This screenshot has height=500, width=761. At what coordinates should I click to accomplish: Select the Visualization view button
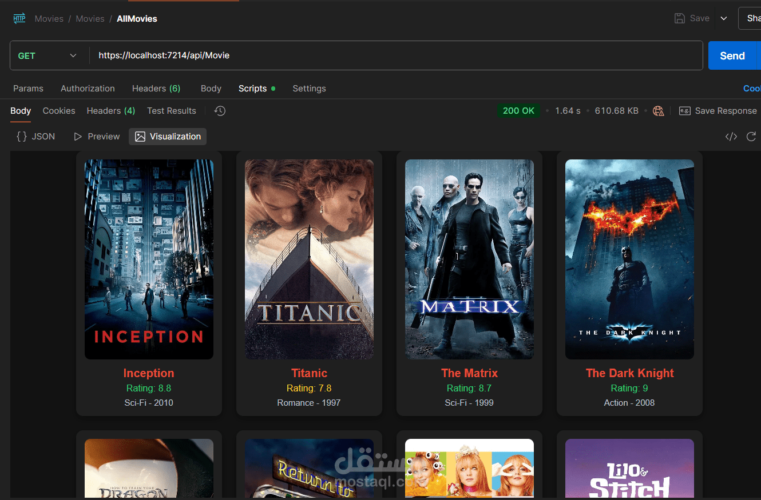[x=168, y=137]
